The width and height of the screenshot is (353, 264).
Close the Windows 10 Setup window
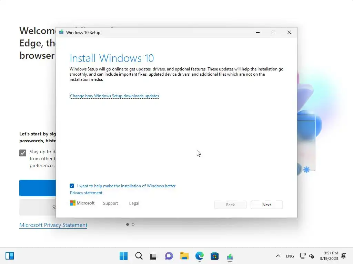(289, 32)
